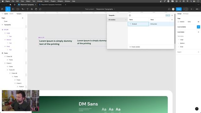Open the Figma main menu icon

coord(2,9)
